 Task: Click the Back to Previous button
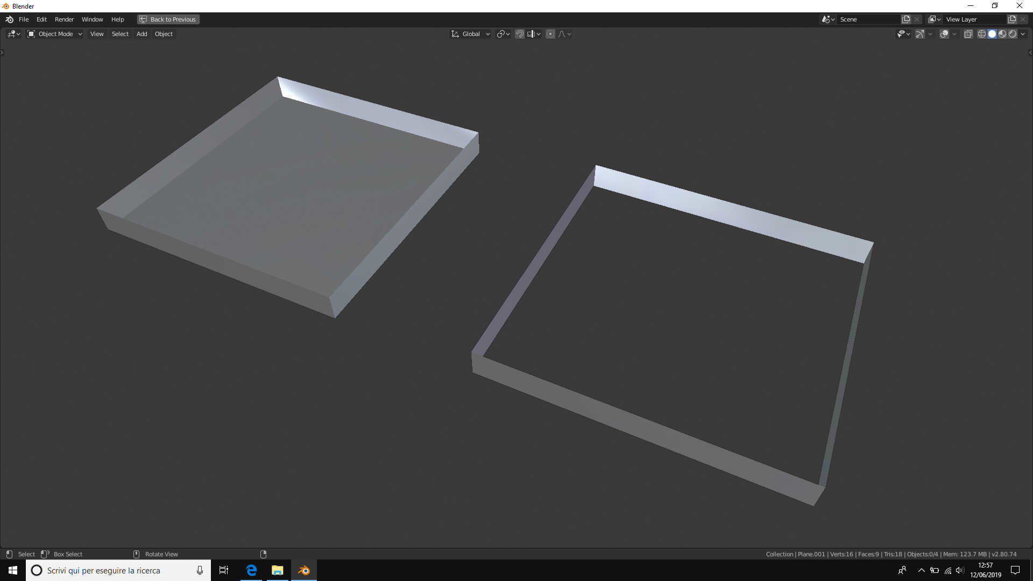point(168,19)
